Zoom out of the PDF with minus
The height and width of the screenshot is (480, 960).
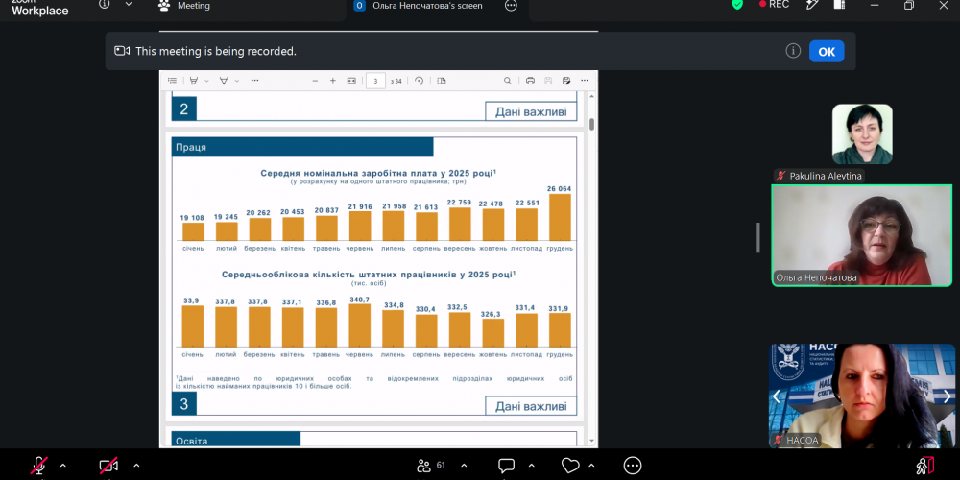tap(315, 81)
